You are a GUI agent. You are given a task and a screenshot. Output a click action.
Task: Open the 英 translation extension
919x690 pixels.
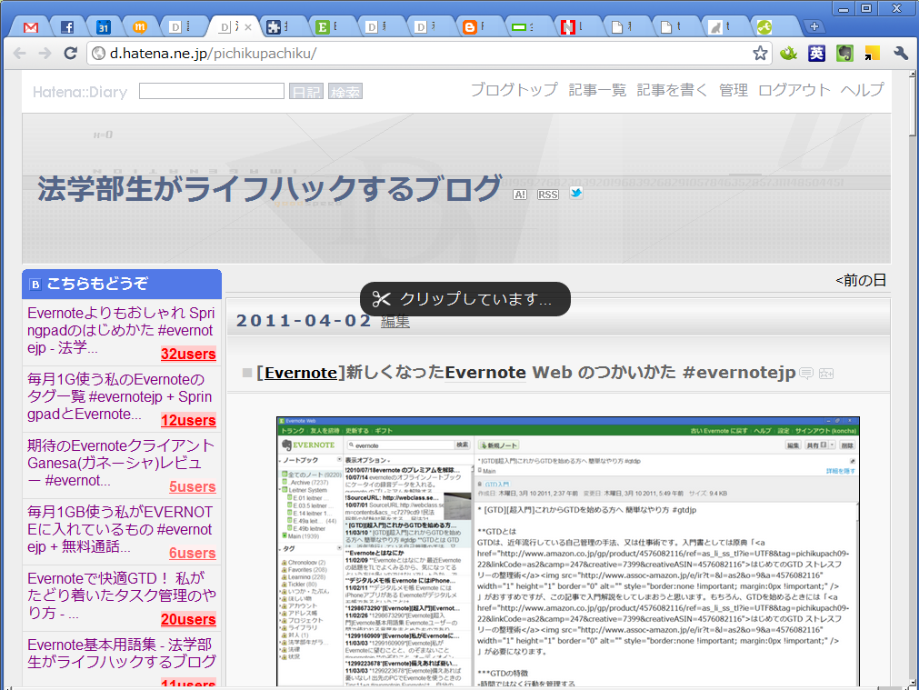(816, 54)
